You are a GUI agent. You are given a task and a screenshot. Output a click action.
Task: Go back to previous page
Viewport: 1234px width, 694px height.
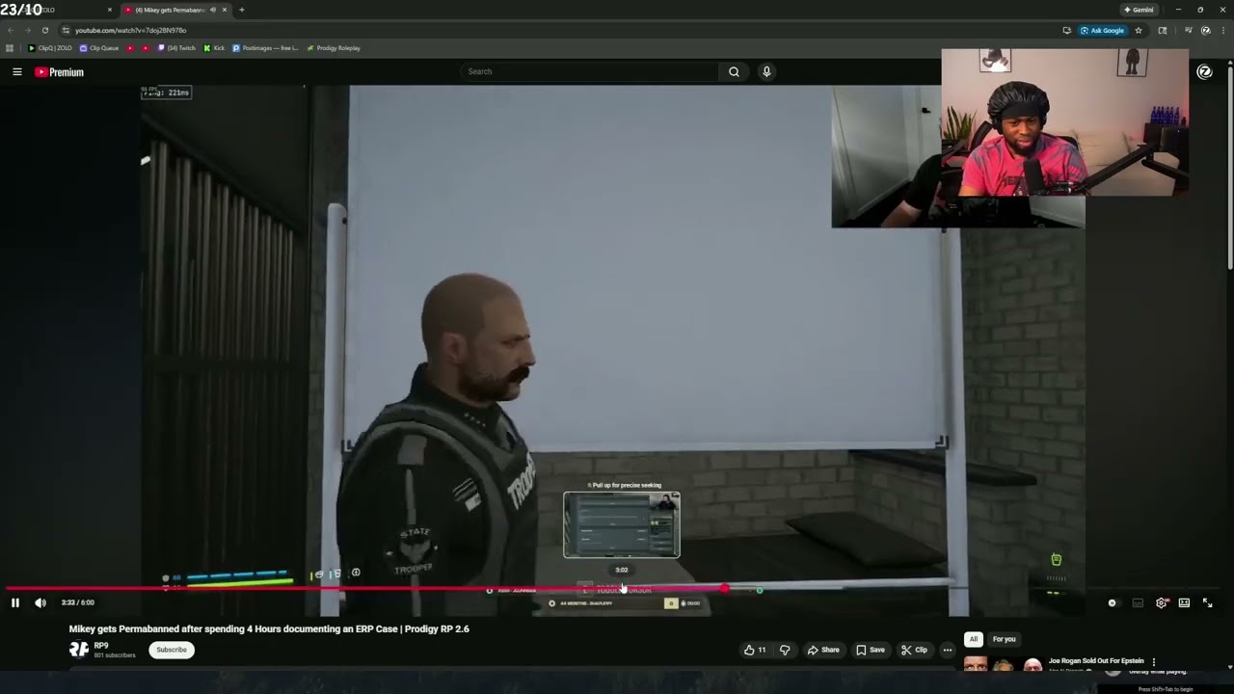pos(11,30)
